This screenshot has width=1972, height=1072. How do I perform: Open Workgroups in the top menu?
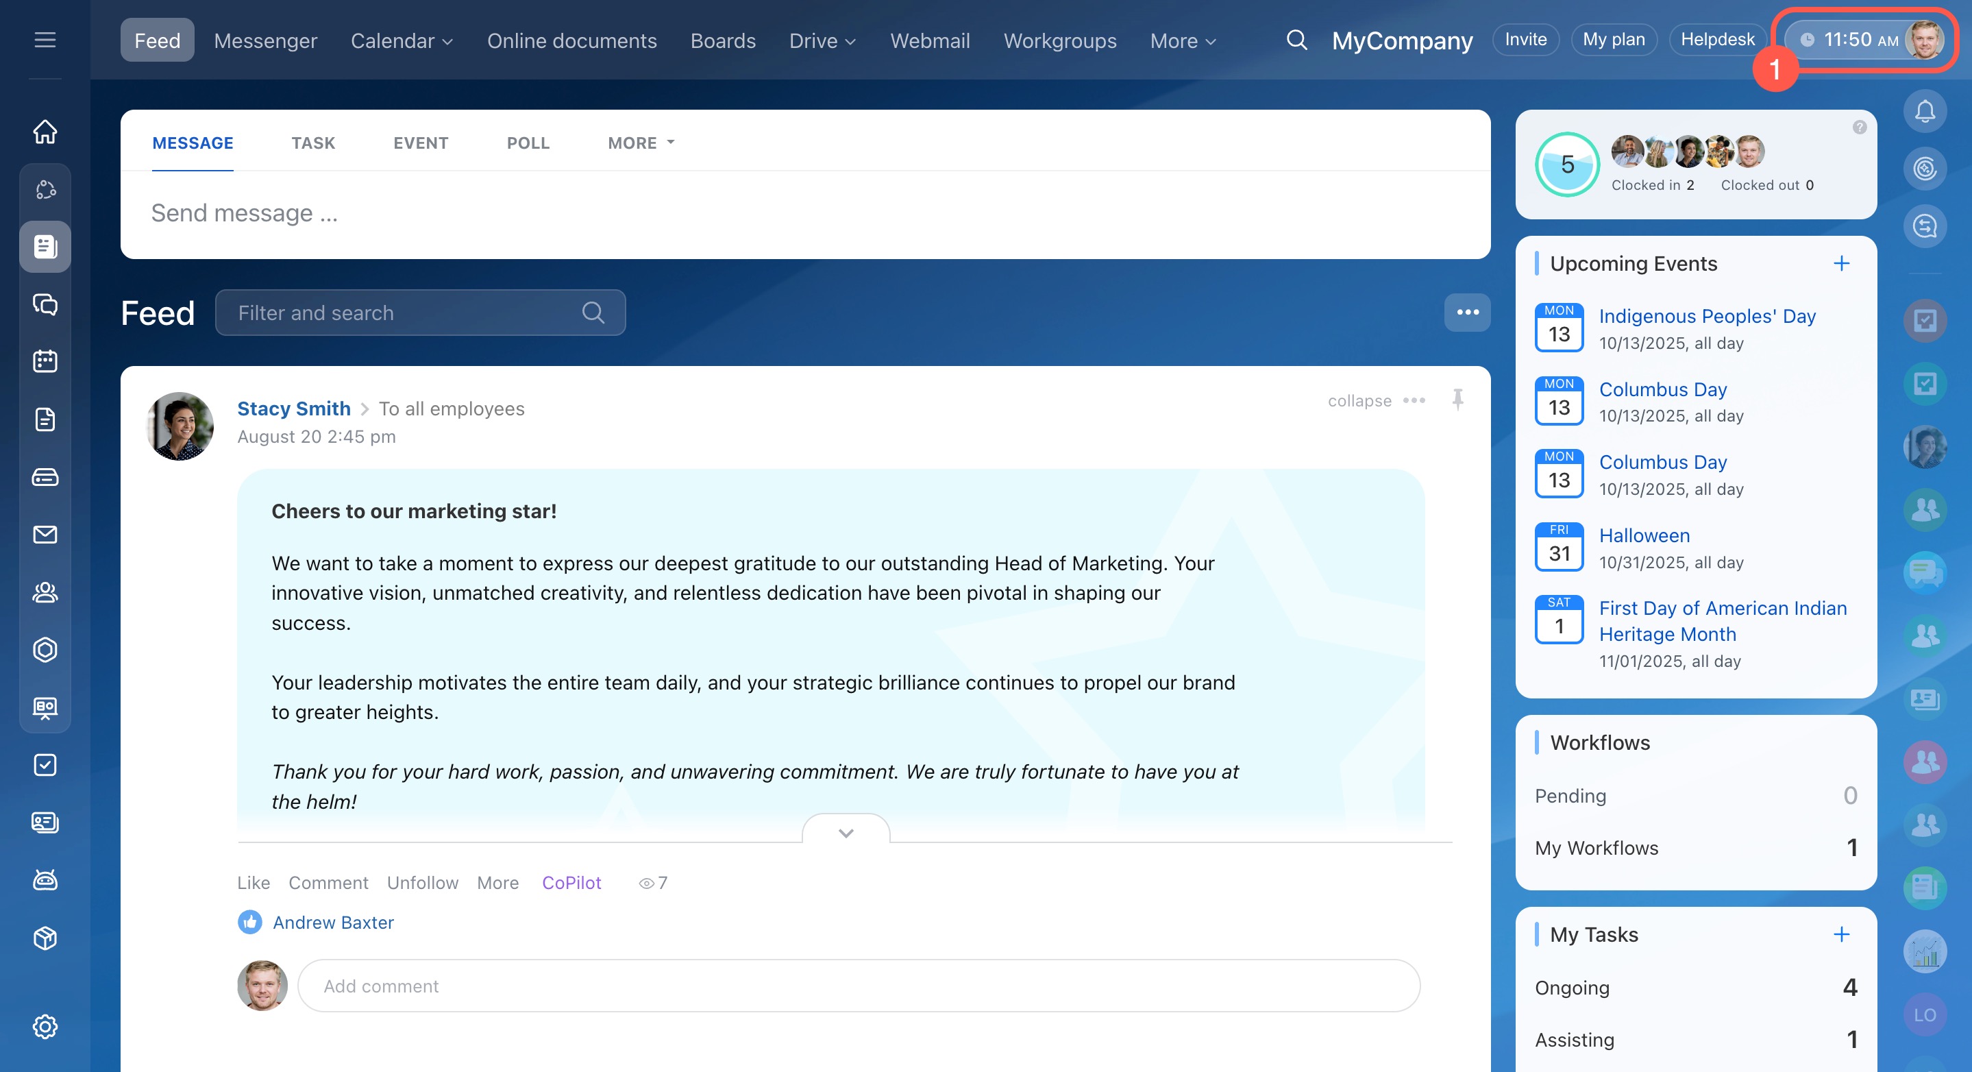tap(1059, 40)
